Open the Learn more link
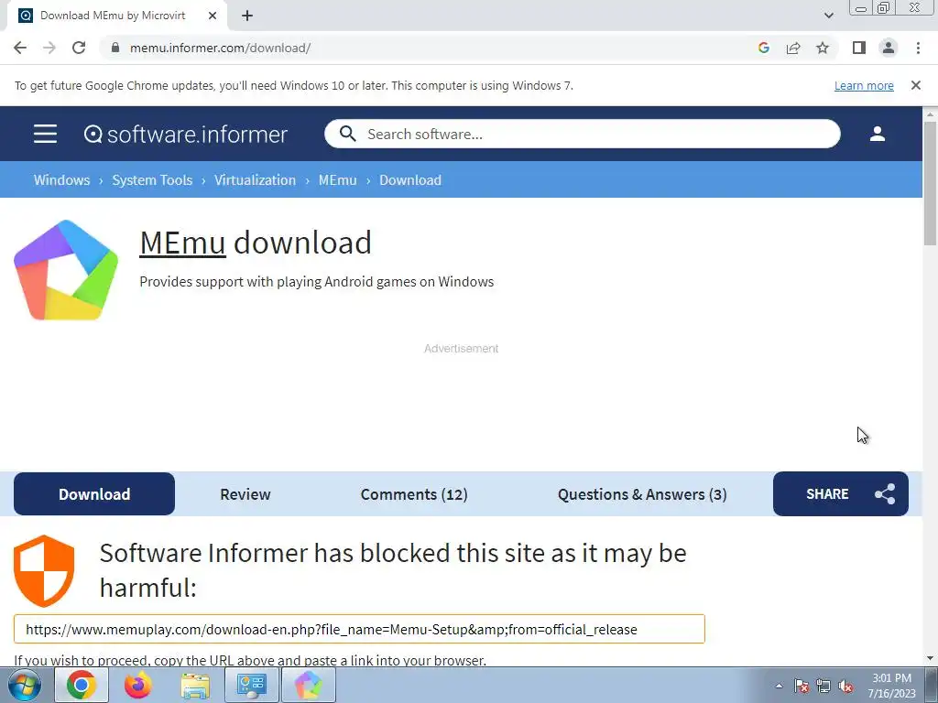Image resolution: width=938 pixels, height=703 pixels. click(x=864, y=85)
